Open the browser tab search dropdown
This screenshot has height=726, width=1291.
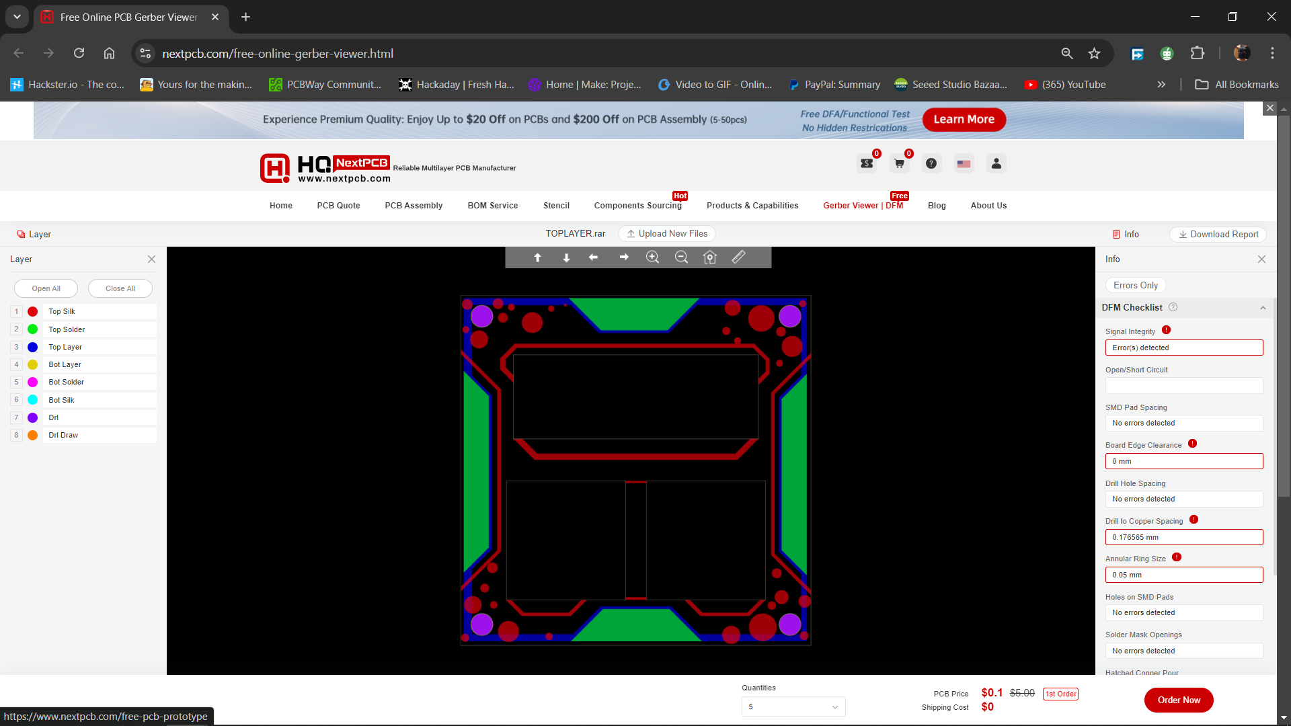pos(17,17)
